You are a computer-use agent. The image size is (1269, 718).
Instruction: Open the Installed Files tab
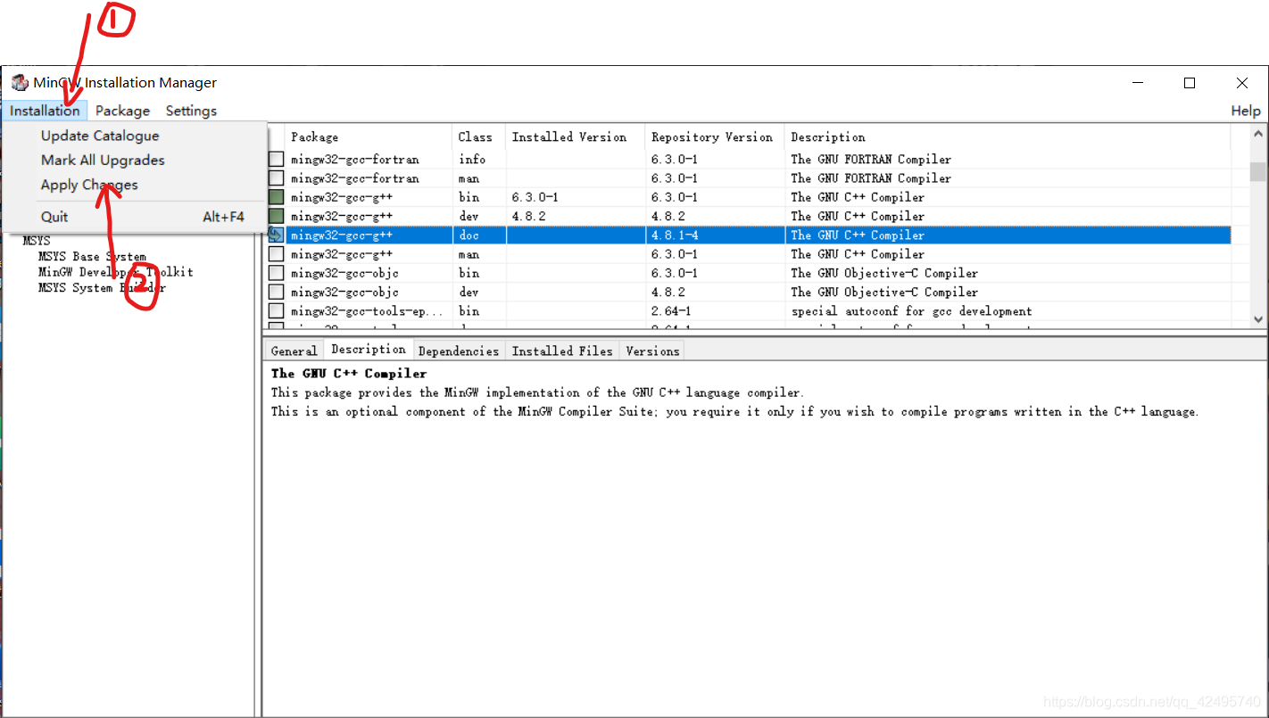[562, 351]
